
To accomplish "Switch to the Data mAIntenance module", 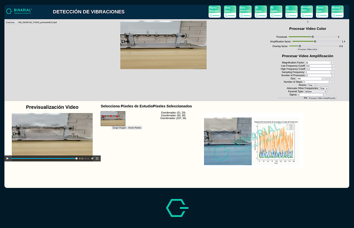I will (x=245, y=11).
